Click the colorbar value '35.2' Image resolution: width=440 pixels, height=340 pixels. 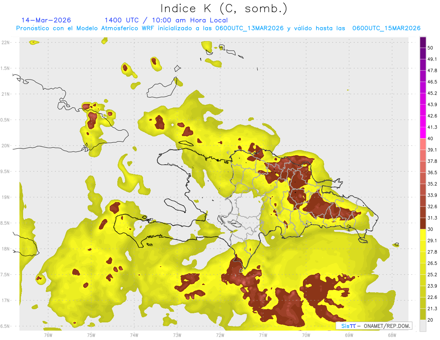point(432,184)
